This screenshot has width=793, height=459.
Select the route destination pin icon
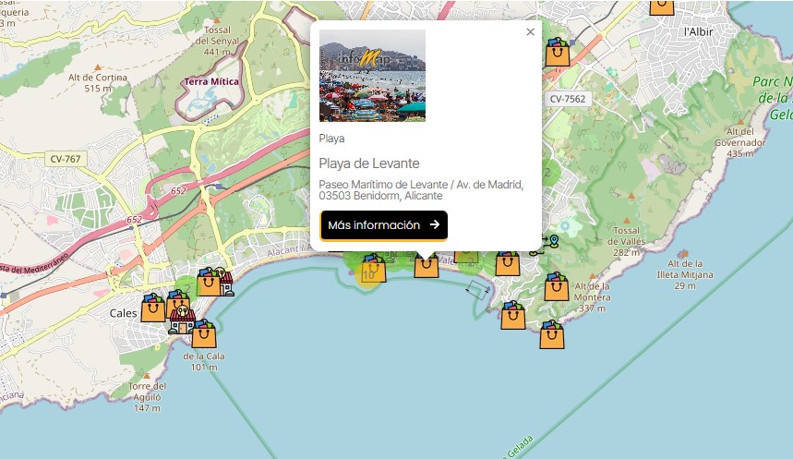554,241
